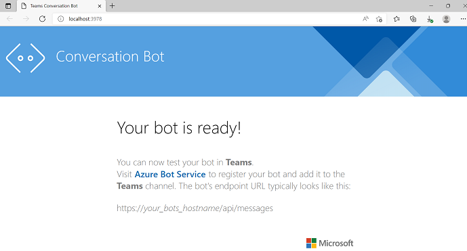467x251 pixels.
Task: Restore down the browser window
Action: (448, 6)
